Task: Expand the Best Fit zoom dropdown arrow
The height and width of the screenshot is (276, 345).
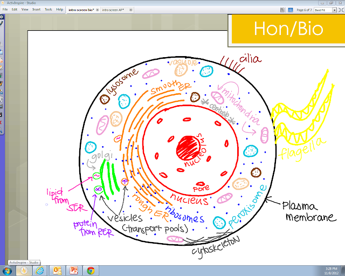Action: pyautogui.click(x=334, y=10)
